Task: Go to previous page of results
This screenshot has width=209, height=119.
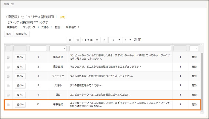Action: 77,40
